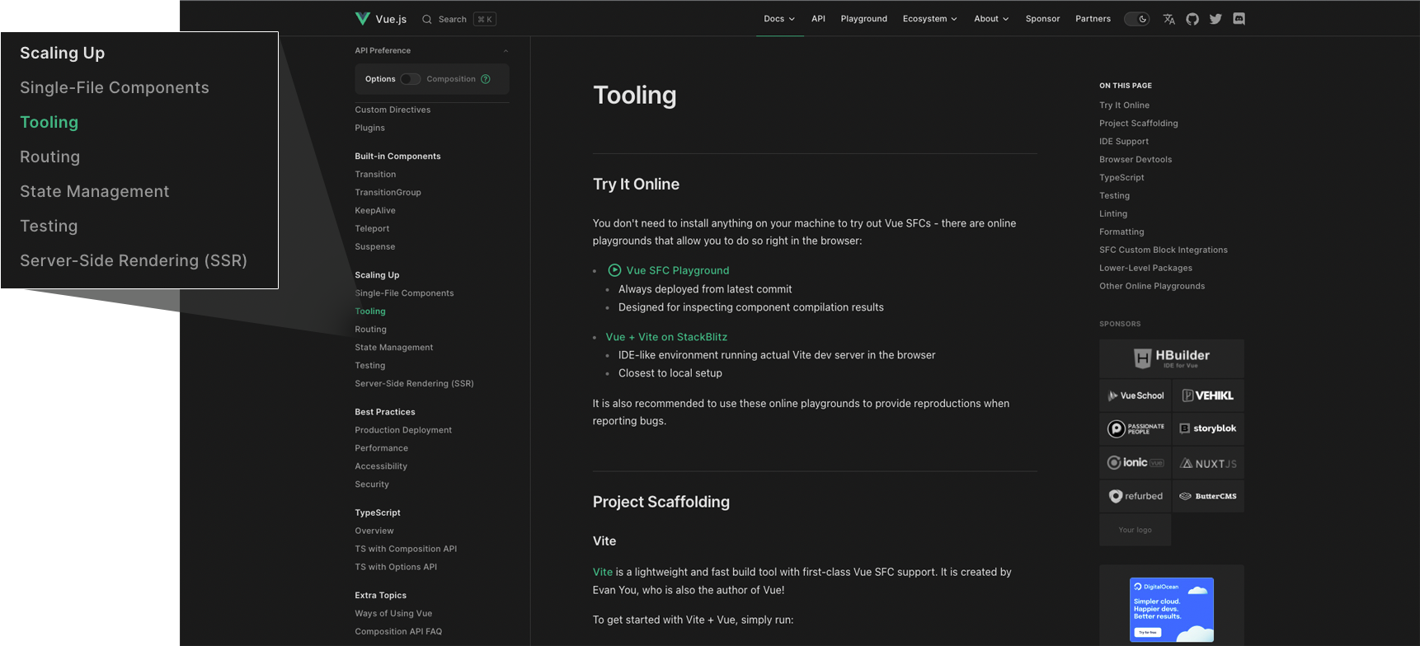Open Production Deployment in sidebar
Viewport: 1420px width, 646px height.
point(403,430)
